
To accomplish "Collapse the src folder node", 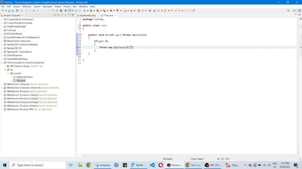I will (5, 70).
